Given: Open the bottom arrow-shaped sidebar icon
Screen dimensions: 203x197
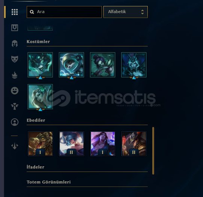Looking at the screenshot, I should (x=15, y=146).
